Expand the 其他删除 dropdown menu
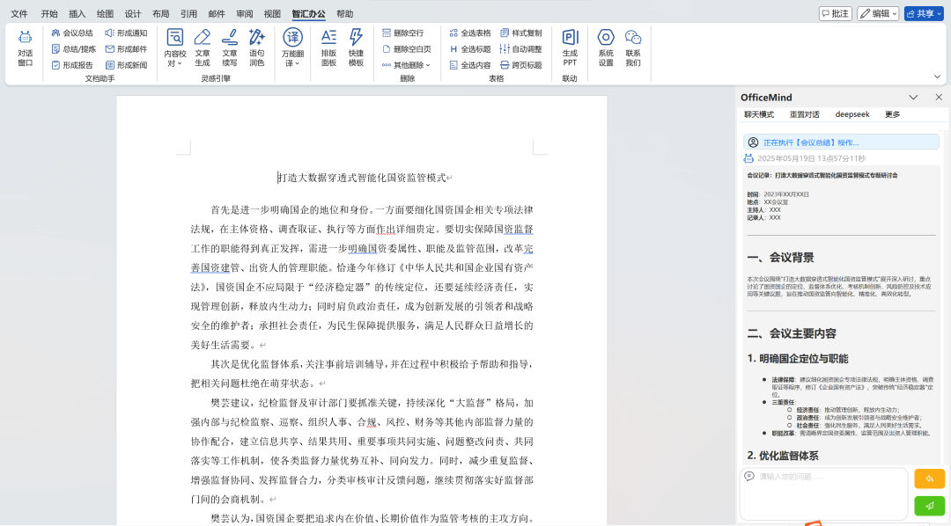951x526 pixels. point(407,65)
